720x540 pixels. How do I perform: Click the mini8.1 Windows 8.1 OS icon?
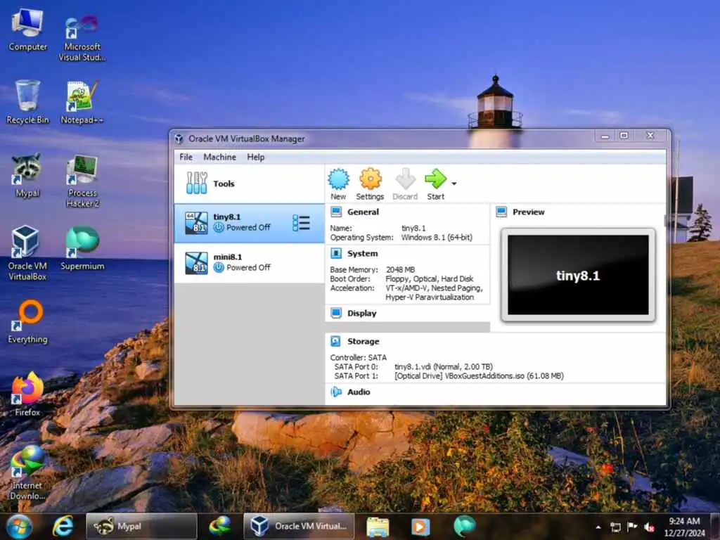[196, 263]
